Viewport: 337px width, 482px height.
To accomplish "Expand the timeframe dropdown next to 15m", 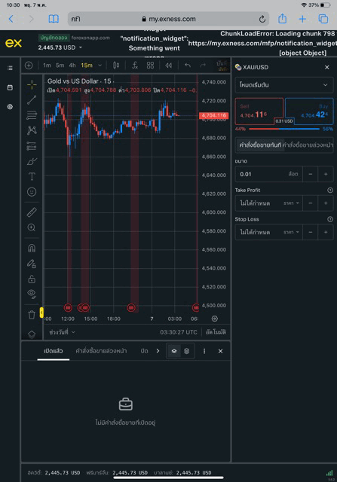I will (100, 66).
